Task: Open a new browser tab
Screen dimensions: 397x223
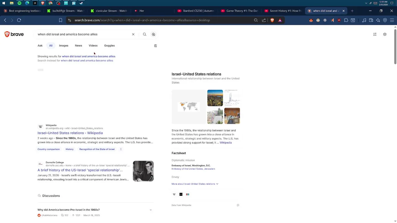Action: click(352, 11)
